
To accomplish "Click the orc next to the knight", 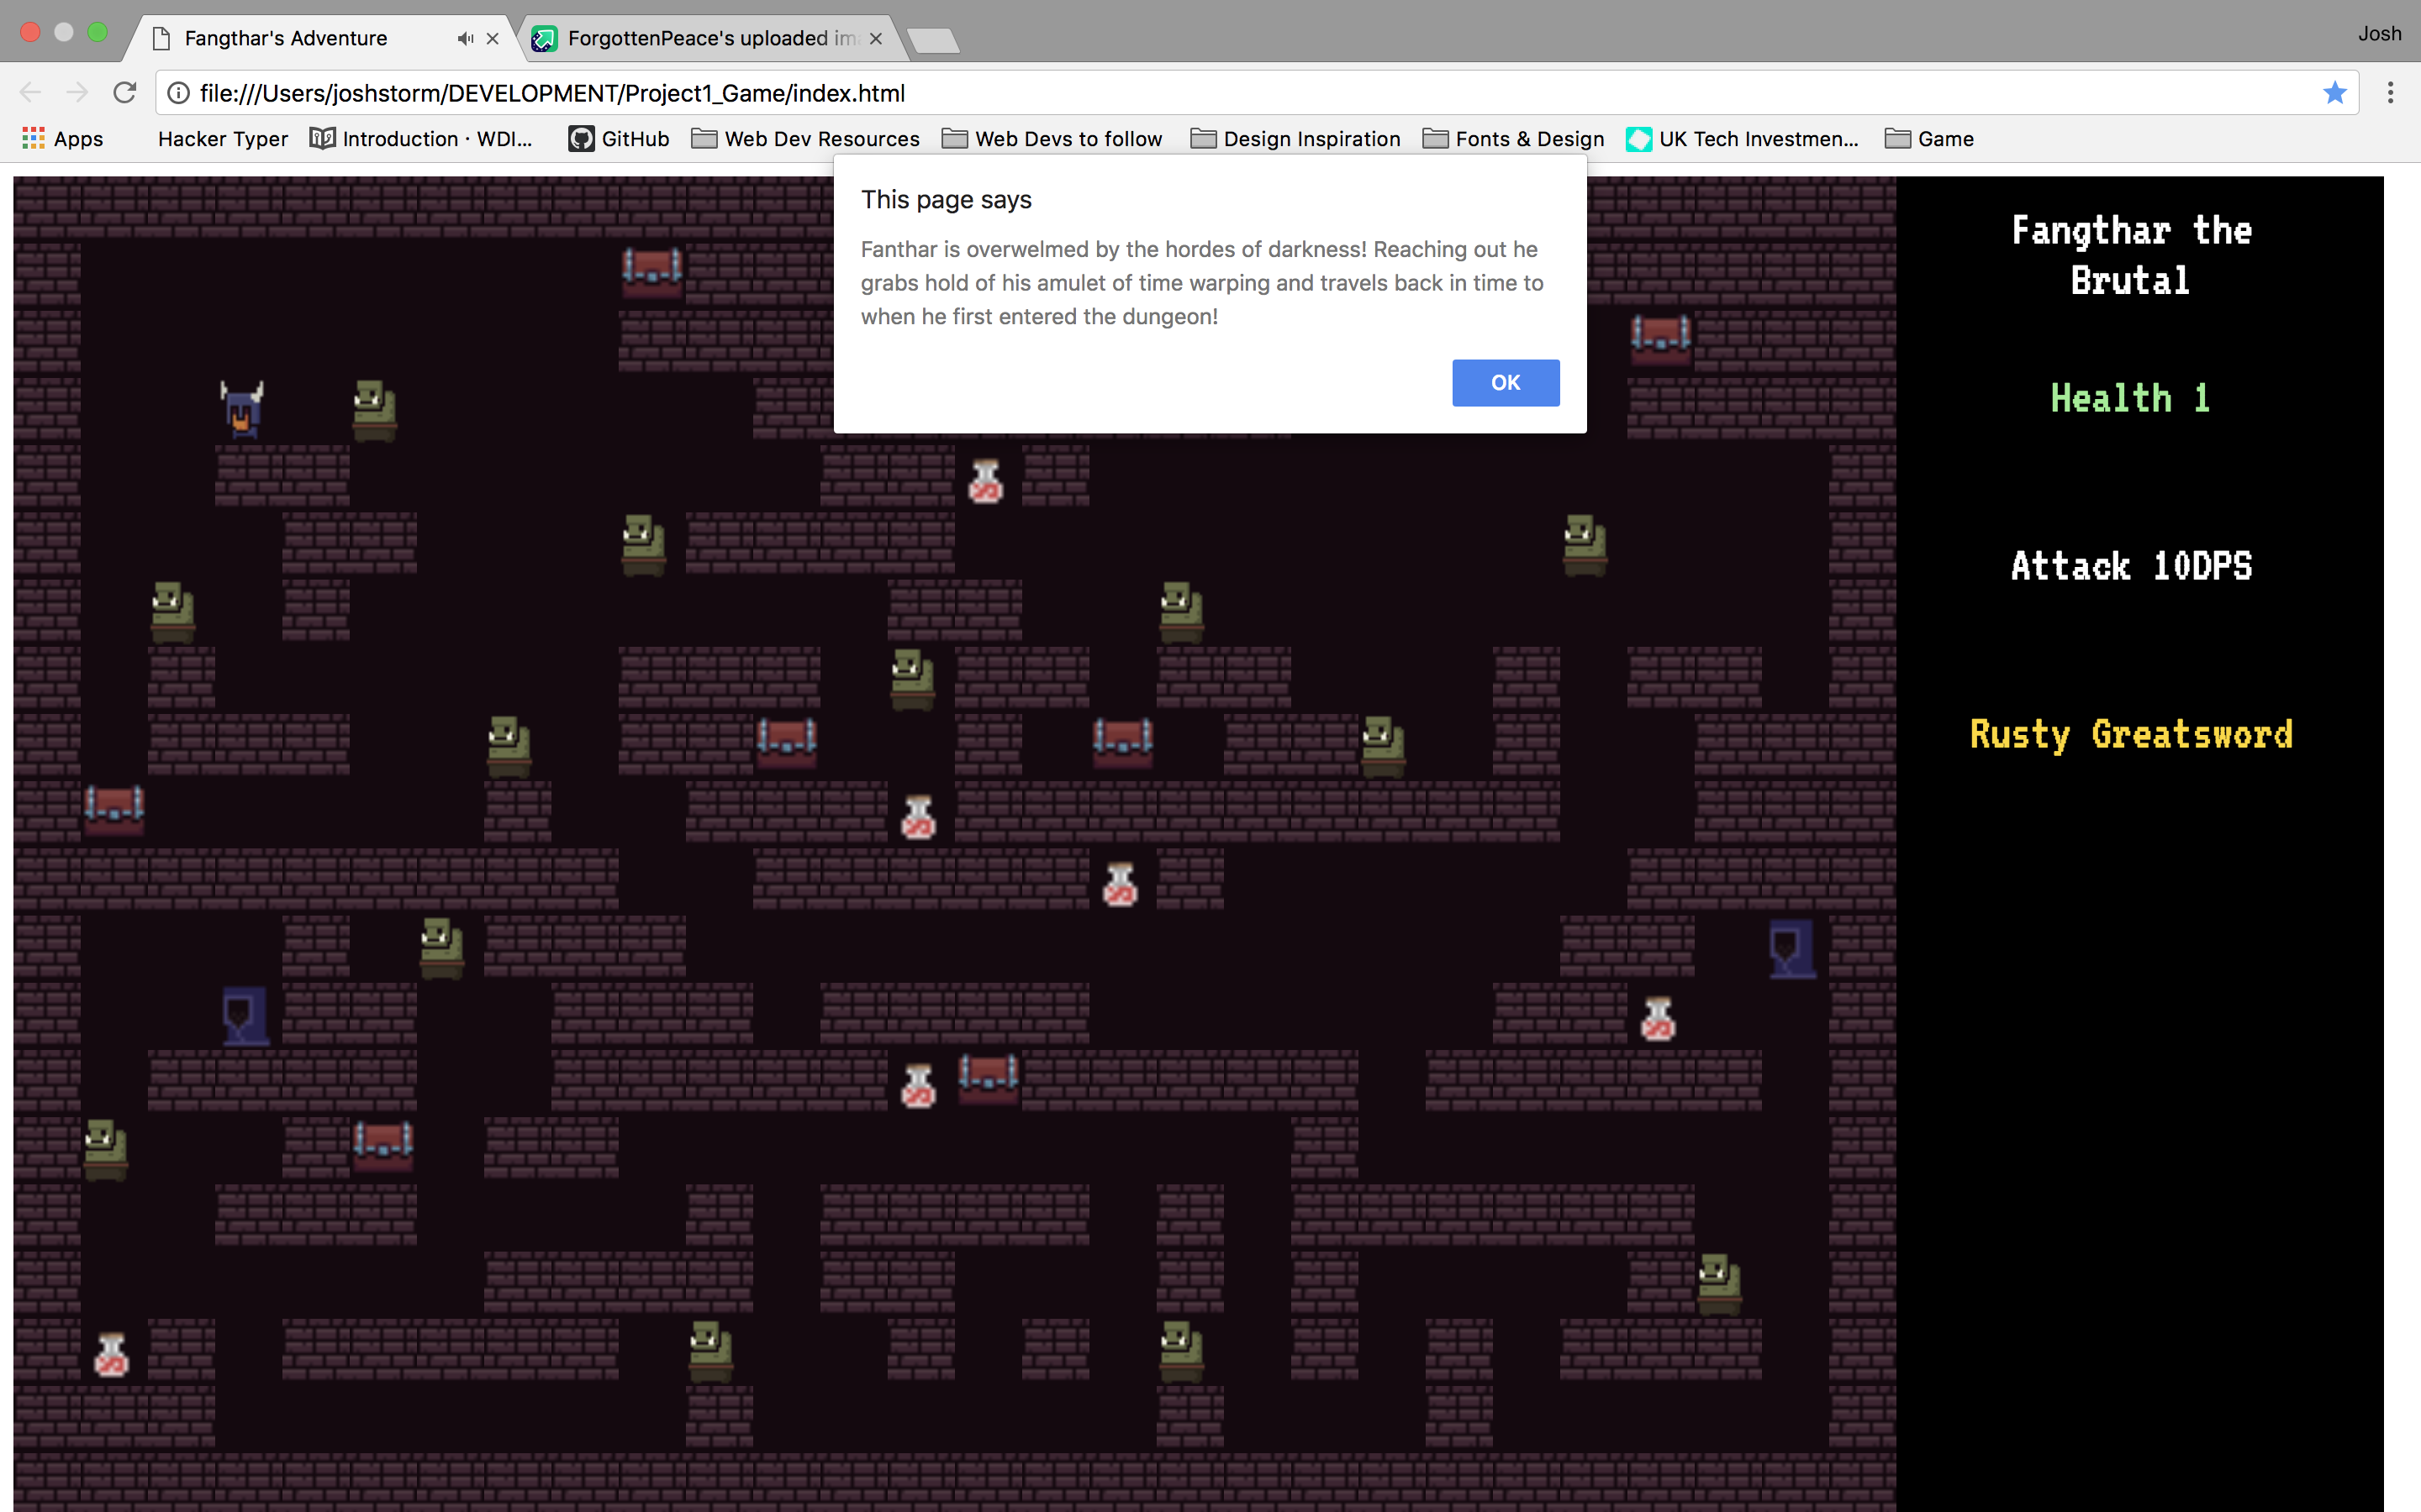I will [375, 409].
